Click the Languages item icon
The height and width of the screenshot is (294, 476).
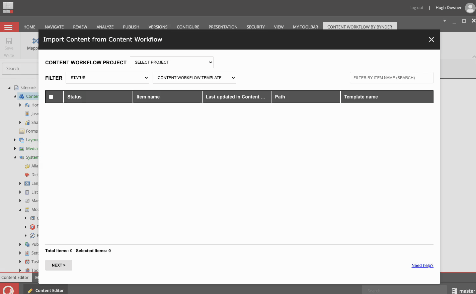(x=27, y=183)
